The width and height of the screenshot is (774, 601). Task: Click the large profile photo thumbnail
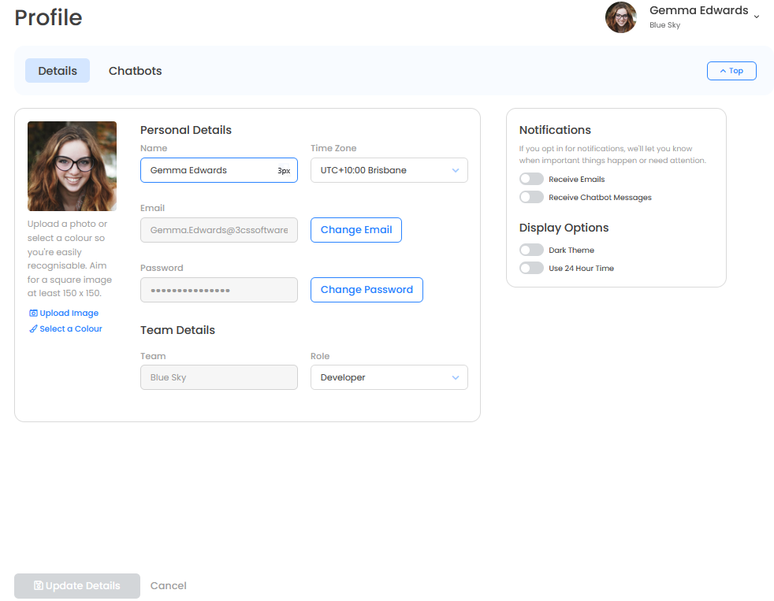tap(72, 166)
